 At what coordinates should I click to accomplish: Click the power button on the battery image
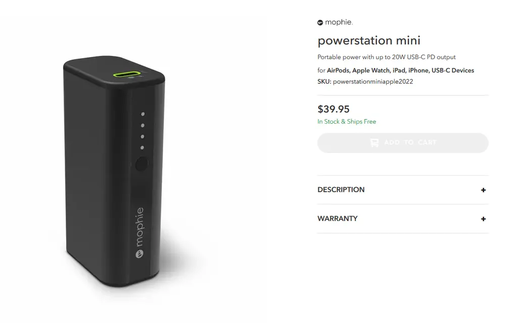(x=141, y=164)
